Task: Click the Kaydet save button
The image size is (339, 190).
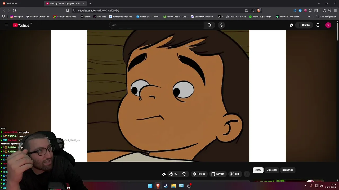Action: pyautogui.click(x=218, y=174)
